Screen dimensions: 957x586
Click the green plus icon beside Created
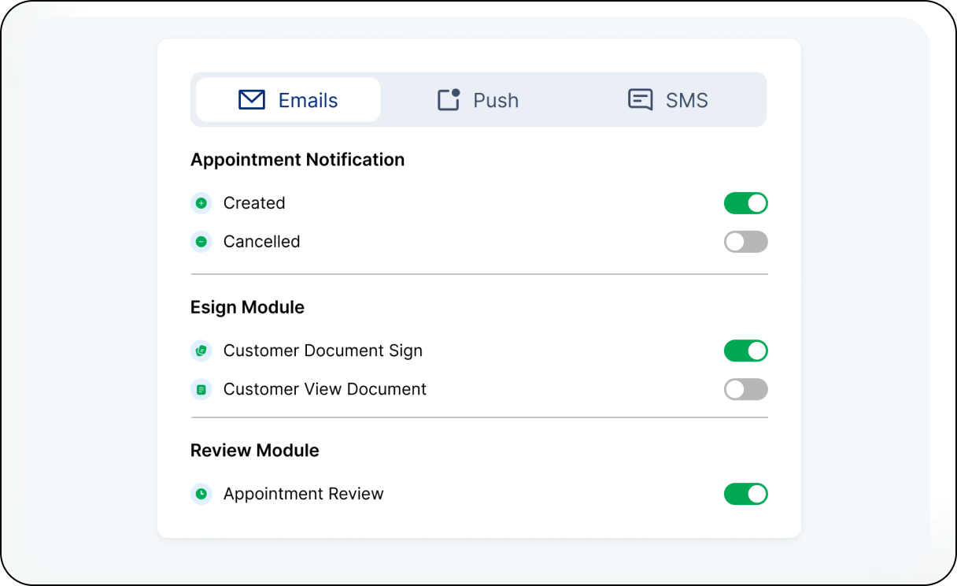pyautogui.click(x=201, y=203)
